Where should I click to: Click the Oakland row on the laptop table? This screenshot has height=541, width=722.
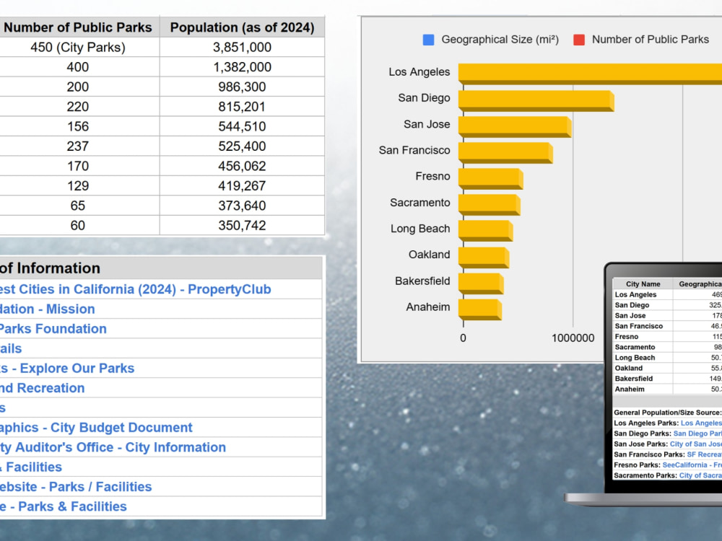(x=667, y=368)
